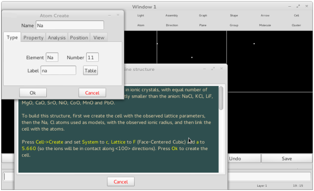The height and width of the screenshot is (191, 314).
Task: Maximize Window 1
Action: coord(298,6)
